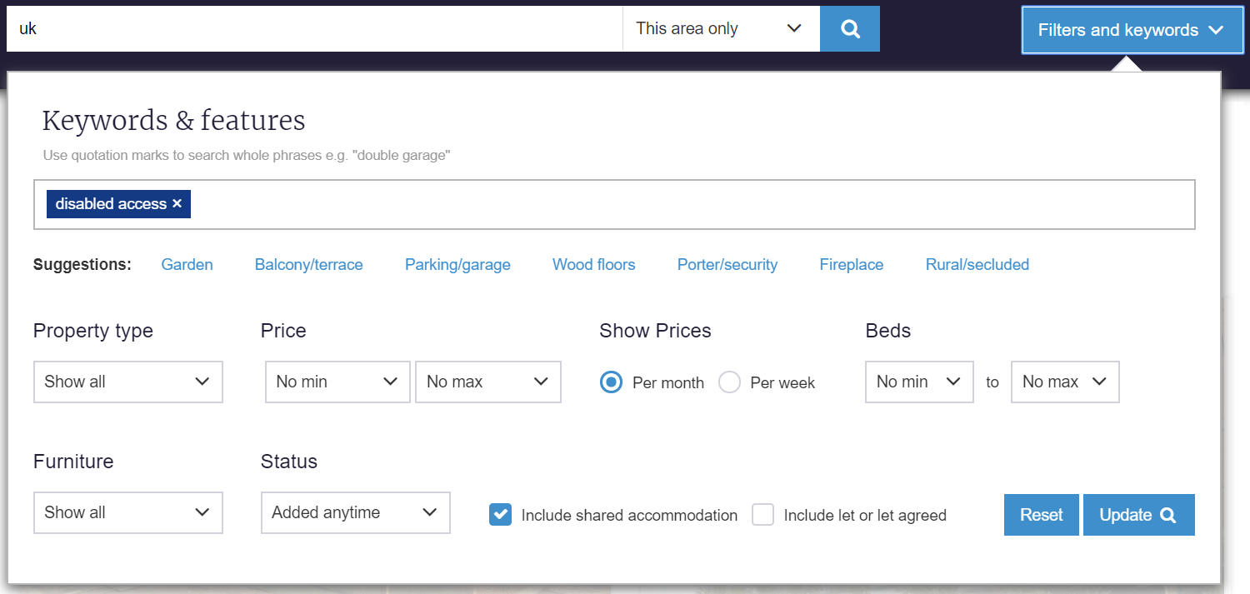The height and width of the screenshot is (594, 1250).
Task: Add the Parking/garage suggestion
Action: click(x=457, y=265)
